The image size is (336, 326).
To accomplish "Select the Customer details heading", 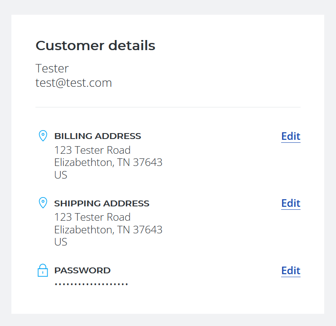I will point(95,45).
